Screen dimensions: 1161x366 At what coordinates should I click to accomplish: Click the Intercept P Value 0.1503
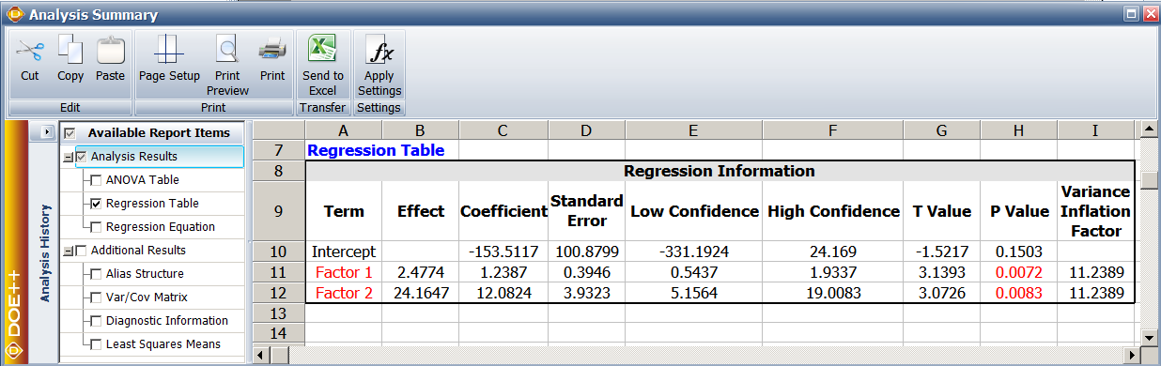pos(1018,252)
